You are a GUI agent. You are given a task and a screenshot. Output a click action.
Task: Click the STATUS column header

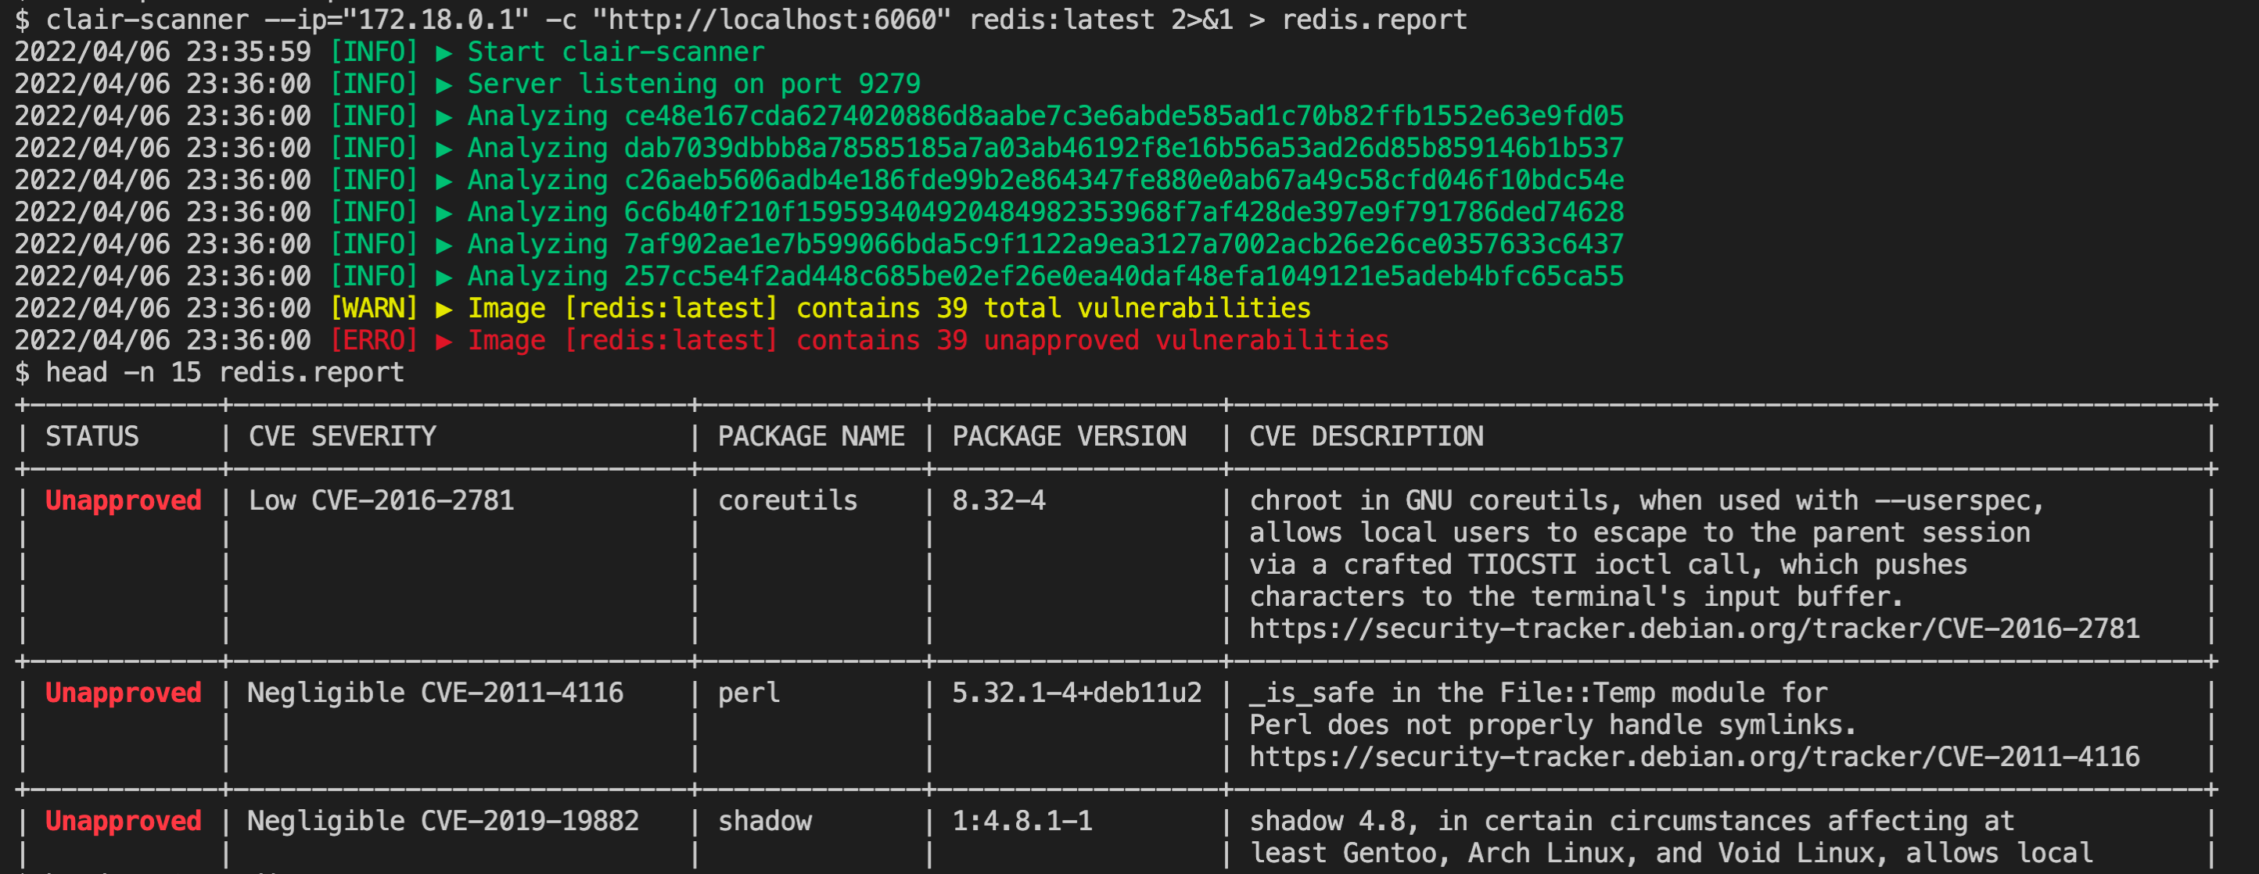(92, 436)
